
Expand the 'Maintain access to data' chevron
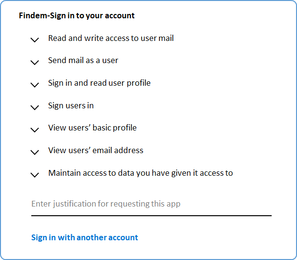coord(34,175)
